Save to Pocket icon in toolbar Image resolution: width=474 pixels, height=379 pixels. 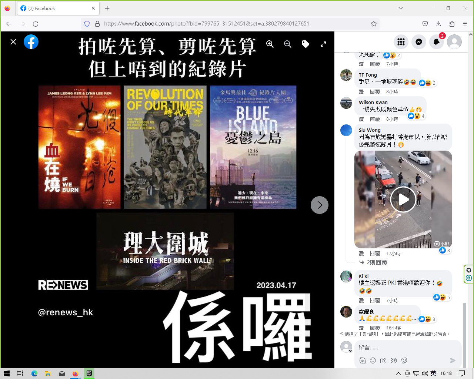[x=425, y=24]
